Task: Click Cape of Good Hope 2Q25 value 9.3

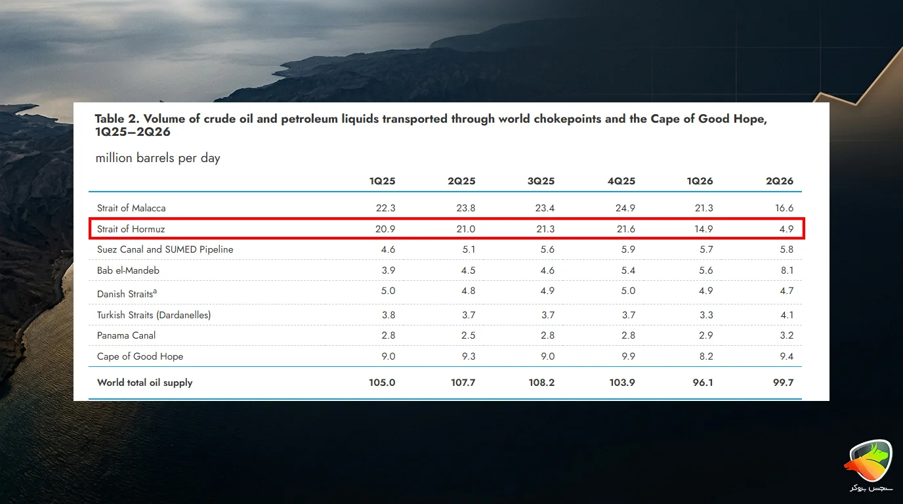Action: tap(469, 356)
